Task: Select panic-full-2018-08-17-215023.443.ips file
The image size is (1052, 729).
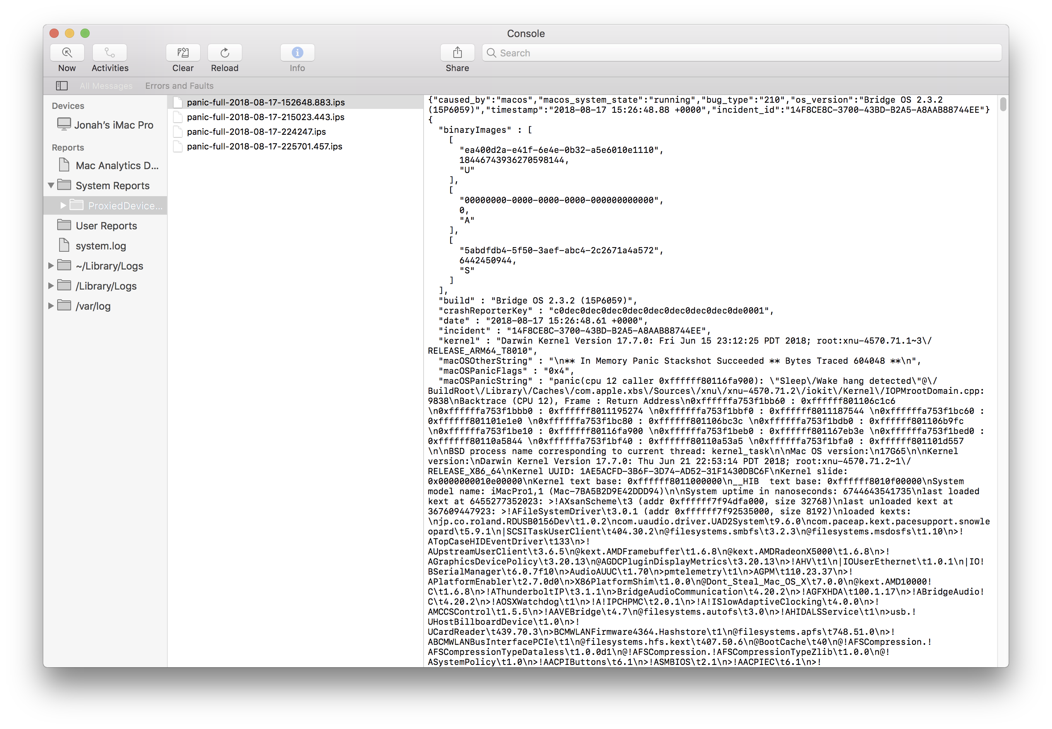Action: coord(266,117)
